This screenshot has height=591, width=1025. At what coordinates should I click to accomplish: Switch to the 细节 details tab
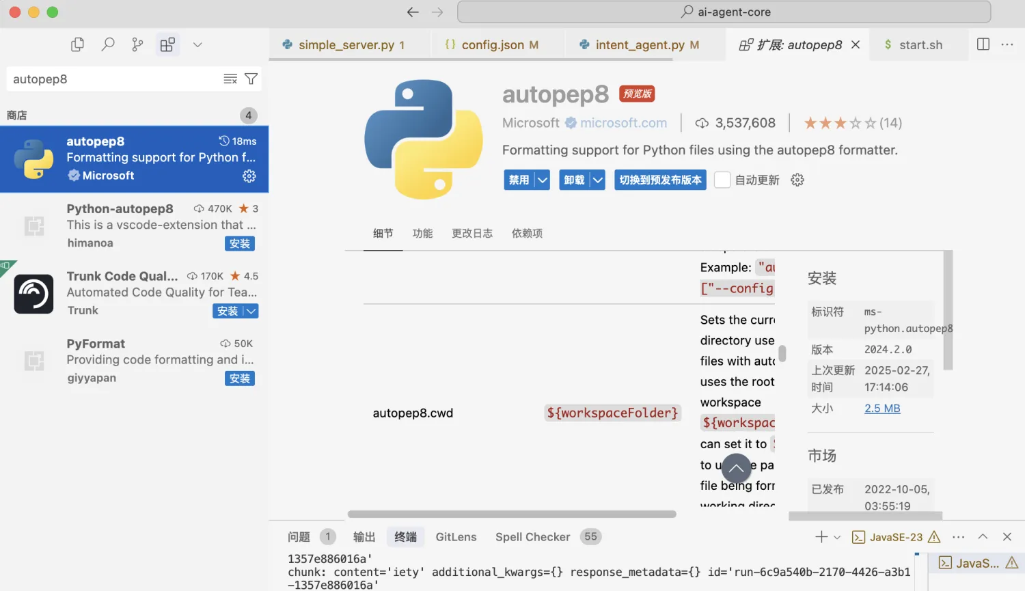tap(383, 234)
